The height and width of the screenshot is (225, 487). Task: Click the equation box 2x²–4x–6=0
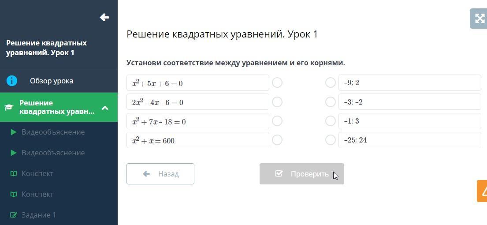tap(197, 102)
